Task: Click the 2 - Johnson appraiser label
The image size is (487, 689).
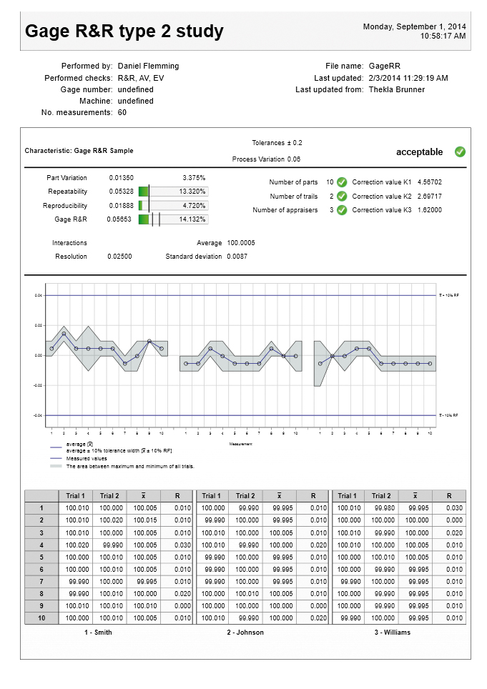Action: click(x=245, y=632)
